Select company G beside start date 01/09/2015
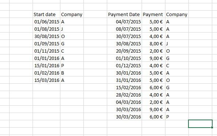This screenshot has width=217, height=136. (x=72, y=44)
